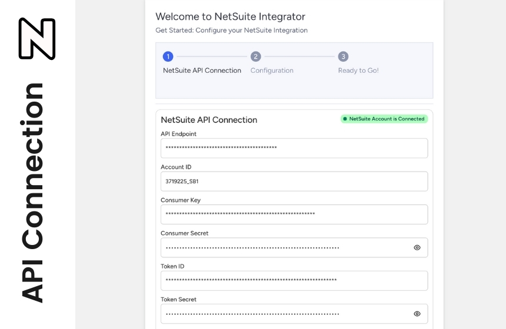
Task: Click the Token Secret label
Action: (178, 300)
